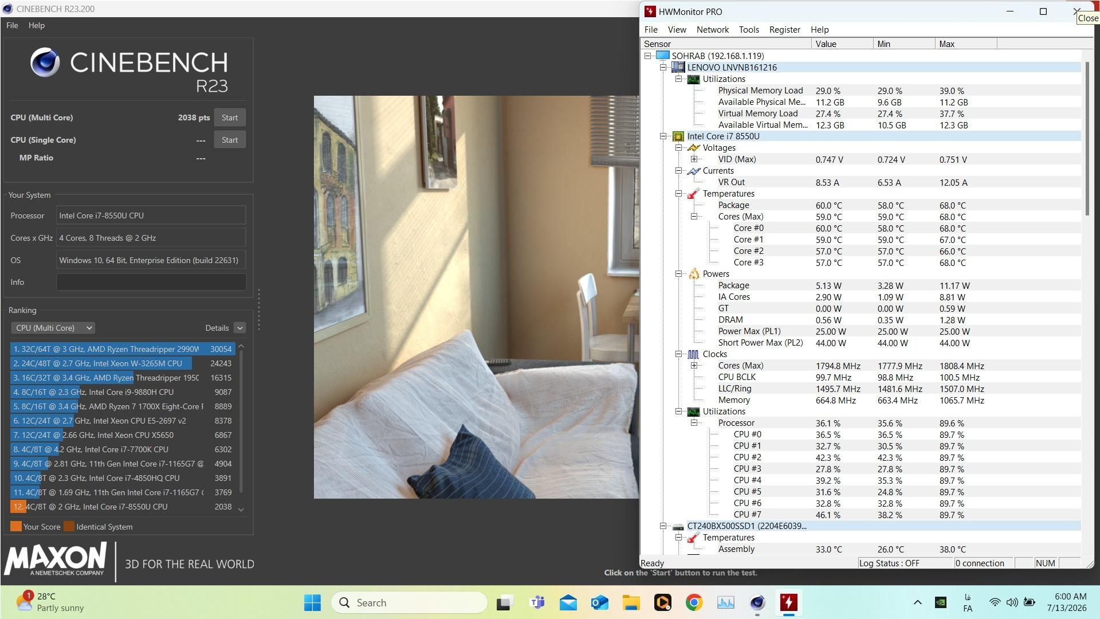Click the Max column header

(x=966, y=44)
